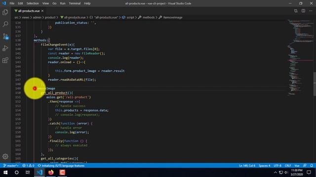The height and width of the screenshot is (177, 316).
Task: Click the feedback icon in the status bar
Action: (305, 166)
